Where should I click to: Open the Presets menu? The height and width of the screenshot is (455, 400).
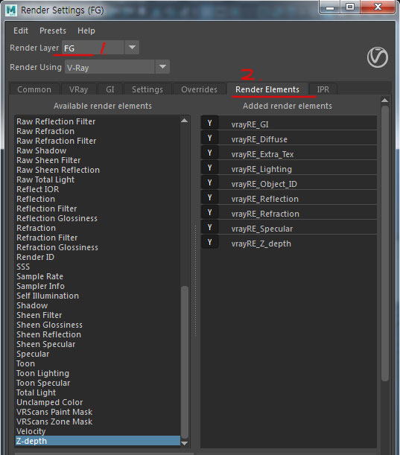[53, 31]
